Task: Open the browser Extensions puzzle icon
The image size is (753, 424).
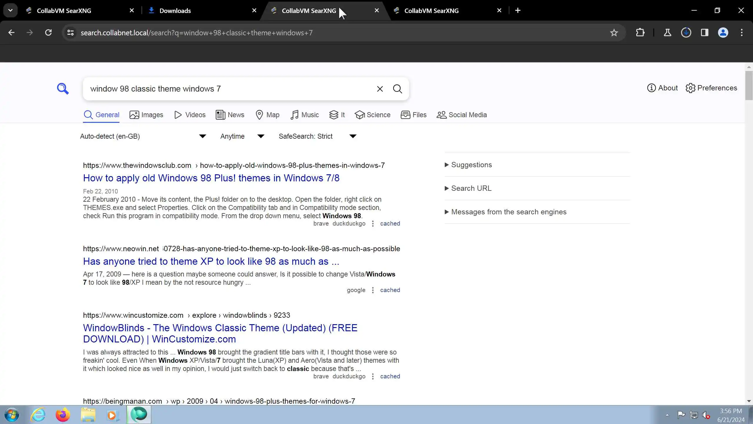Action: [x=640, y=33]
